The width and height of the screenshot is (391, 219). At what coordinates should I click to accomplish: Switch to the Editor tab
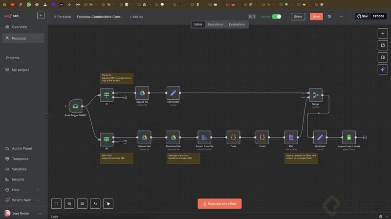198,24
